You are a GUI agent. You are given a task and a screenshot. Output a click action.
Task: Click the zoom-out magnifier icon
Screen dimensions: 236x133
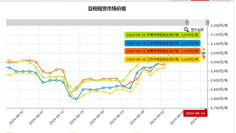pos(186,30)
